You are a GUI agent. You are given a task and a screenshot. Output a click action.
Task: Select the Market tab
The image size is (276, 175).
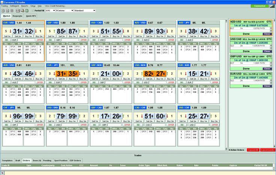click(6, 16)
